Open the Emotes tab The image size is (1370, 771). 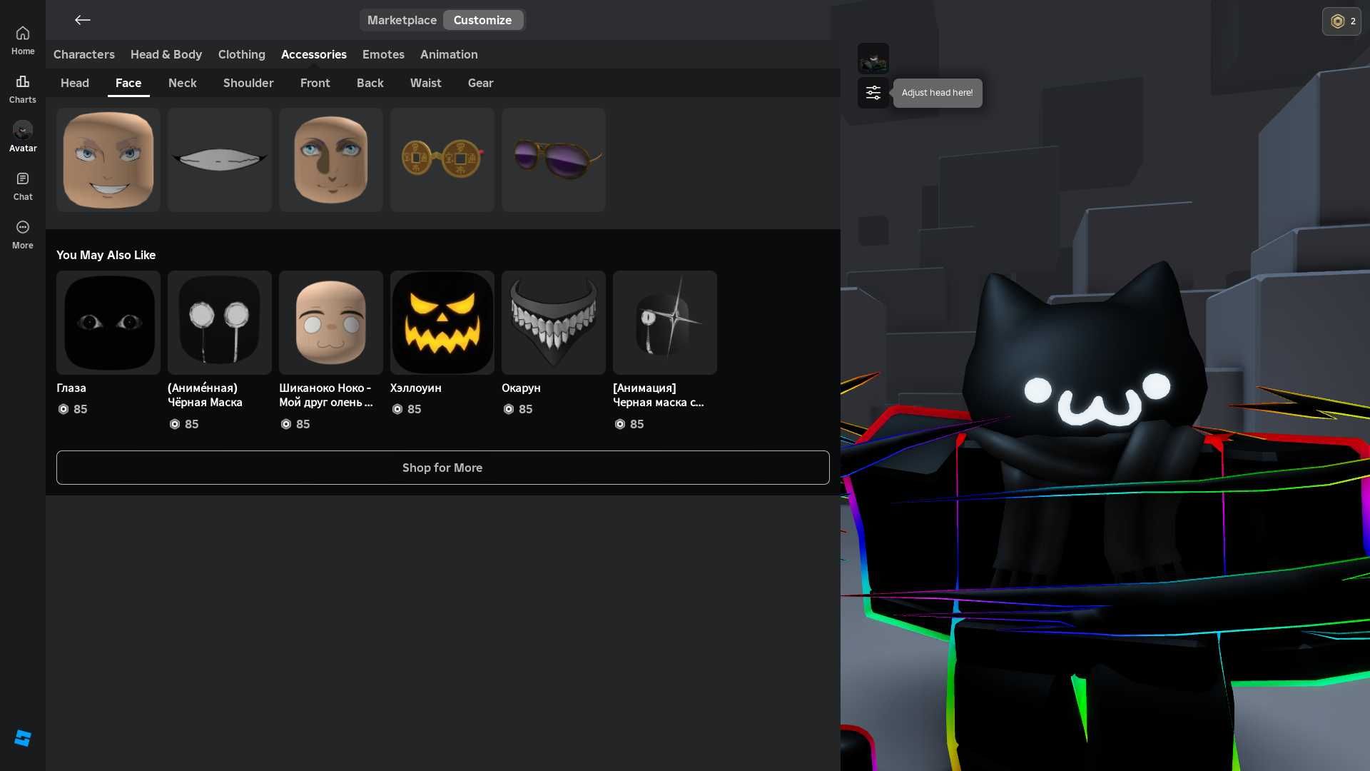(x=383, y=54)
